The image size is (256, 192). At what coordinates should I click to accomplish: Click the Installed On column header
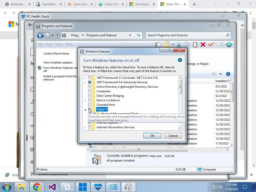tap(222, 81)
